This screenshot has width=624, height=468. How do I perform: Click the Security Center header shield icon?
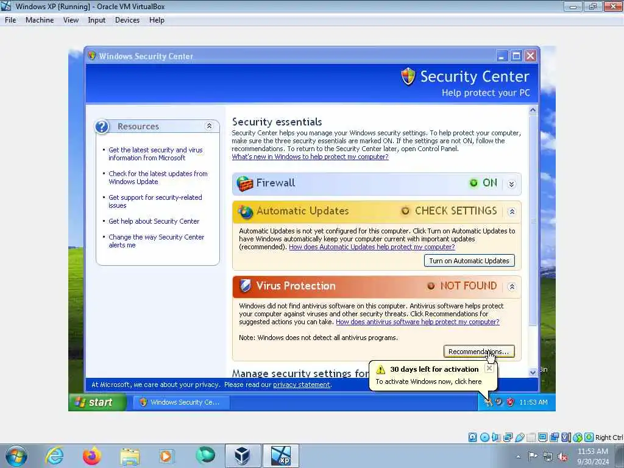[408, 76]
